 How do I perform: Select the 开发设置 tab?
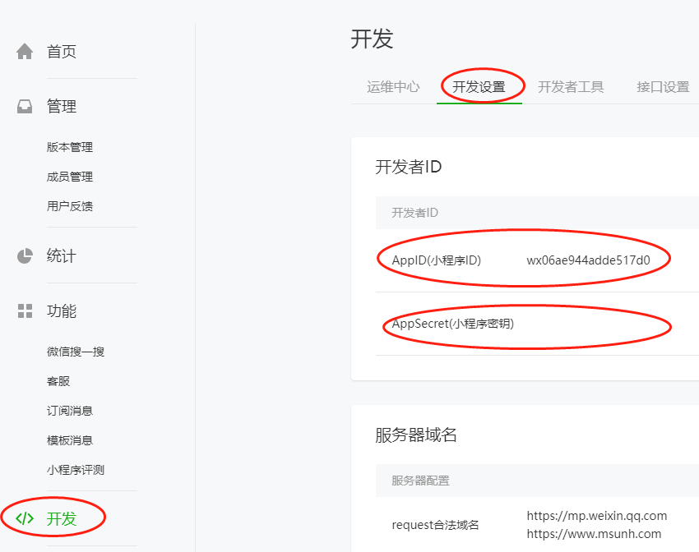click(x=479, y=87)
